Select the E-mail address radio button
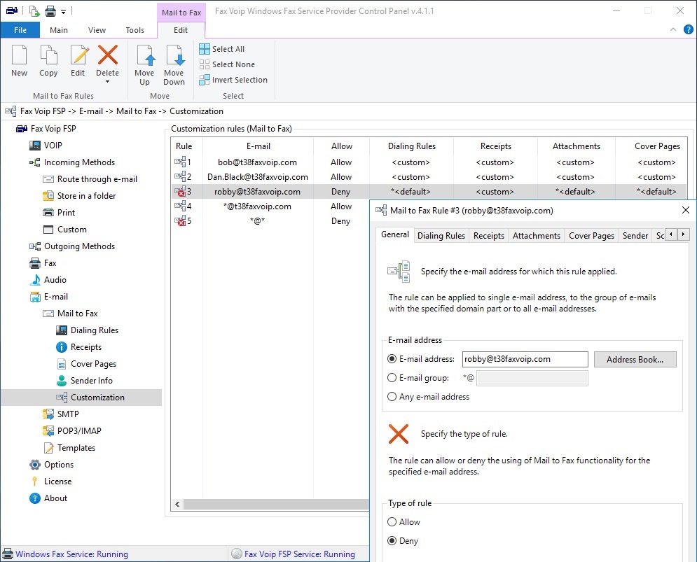The width and height of the screenshot is (697, 562). [392, 359]
